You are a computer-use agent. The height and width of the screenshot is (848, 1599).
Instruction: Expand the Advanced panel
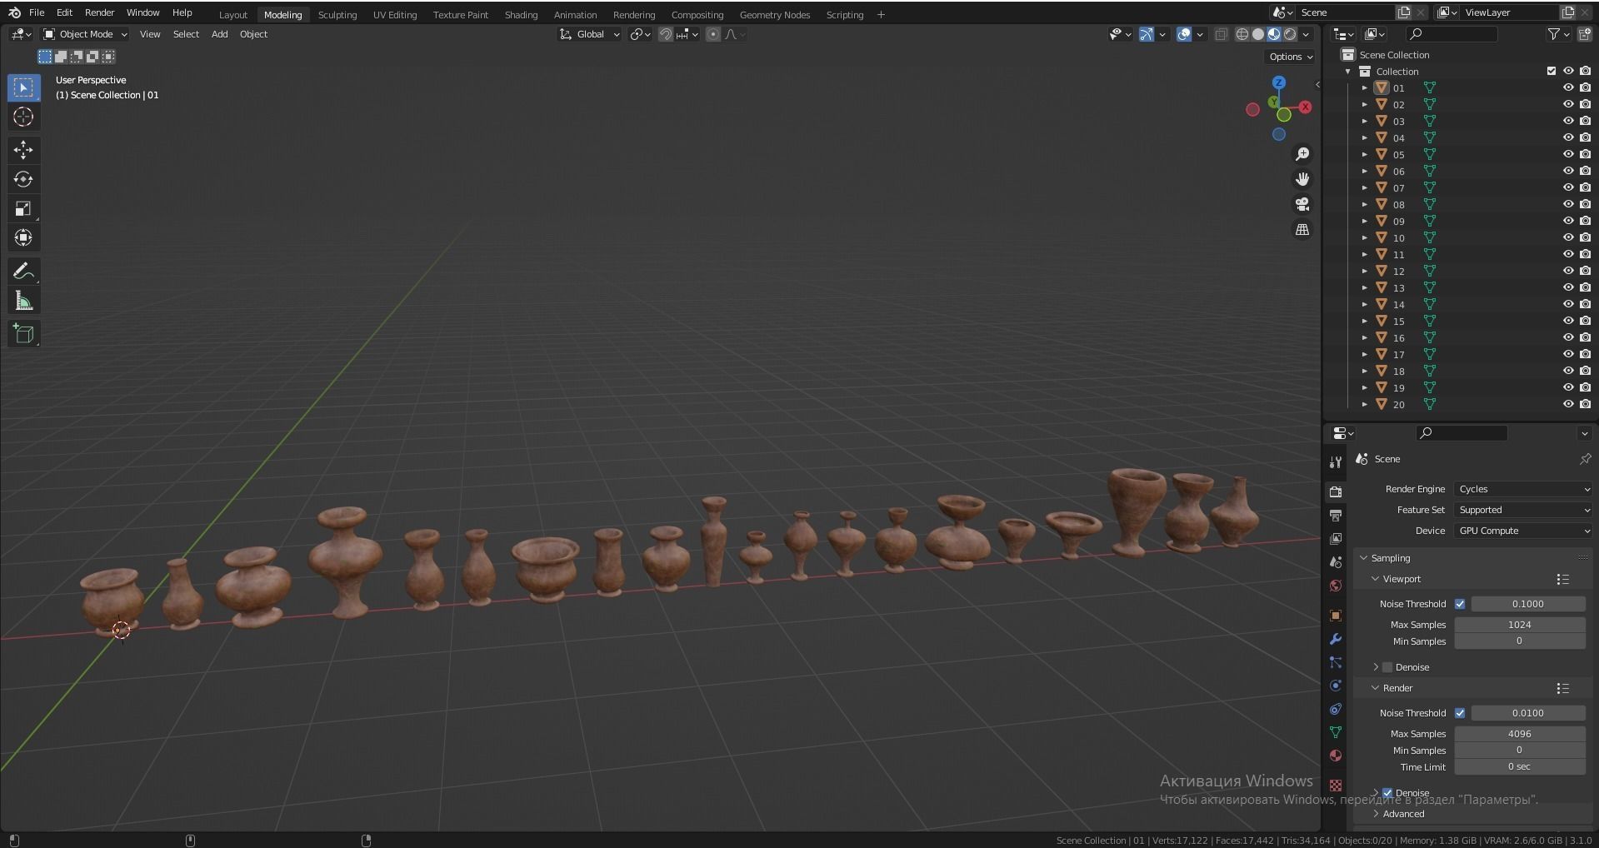pos(1402,814)
